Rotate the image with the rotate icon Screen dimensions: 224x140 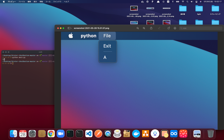(169, 28)
